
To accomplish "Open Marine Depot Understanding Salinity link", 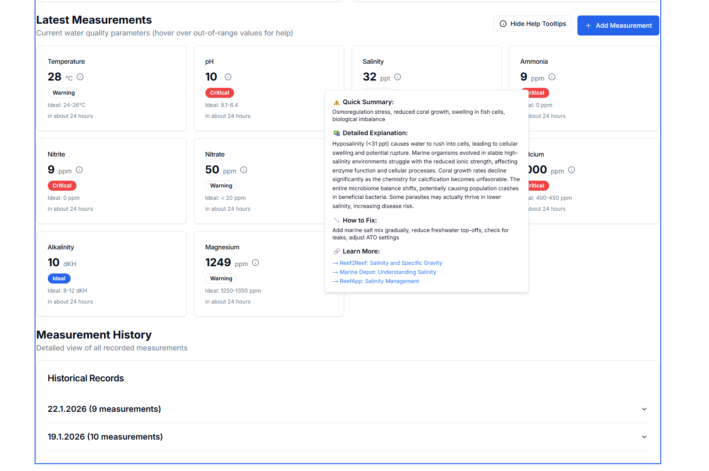I will click(x=388, y=272).
